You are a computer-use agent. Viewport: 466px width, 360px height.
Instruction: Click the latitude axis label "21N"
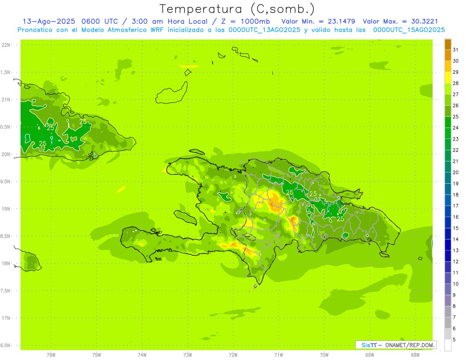(6, 100)
